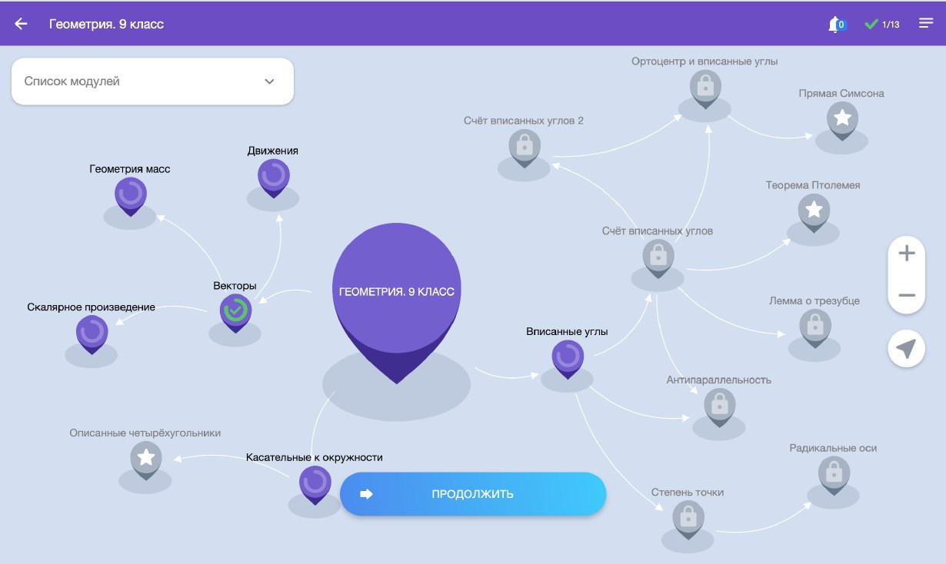Open the Вписанные углы module pin
Viewport: 946px width, 564px height.
click(x=568, y=359)
